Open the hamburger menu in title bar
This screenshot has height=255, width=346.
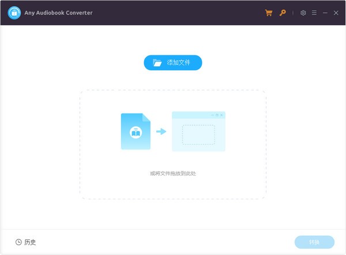click(314, 13)
